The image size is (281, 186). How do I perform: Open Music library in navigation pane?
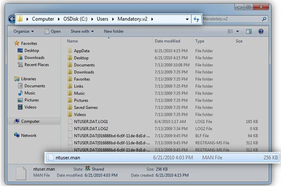pyautogui.click(x=30, y=93)
